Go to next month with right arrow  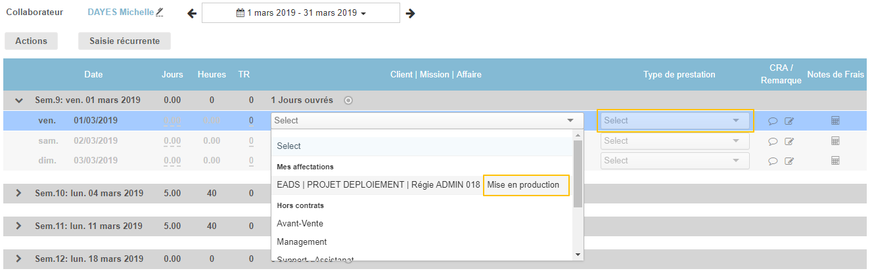[x=410, y=13]
